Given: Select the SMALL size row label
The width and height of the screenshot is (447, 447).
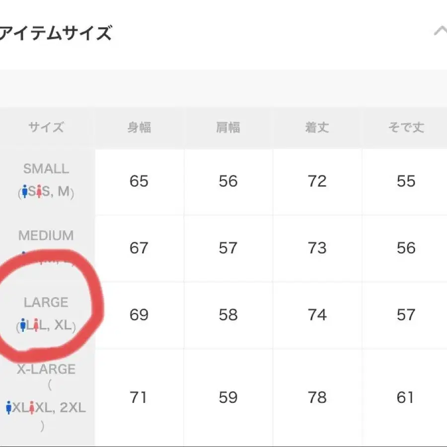Looking at the screenshot, I should [46, 169].
